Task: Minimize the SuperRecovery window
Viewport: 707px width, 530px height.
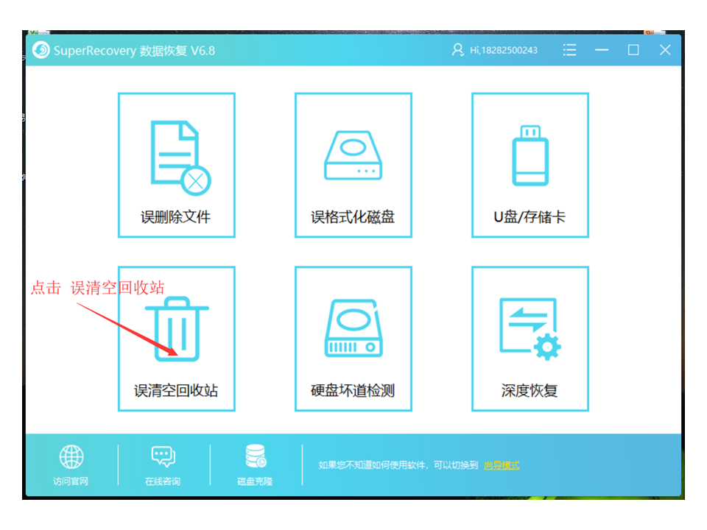Action: pyautogui.click(x=602, y=50)
